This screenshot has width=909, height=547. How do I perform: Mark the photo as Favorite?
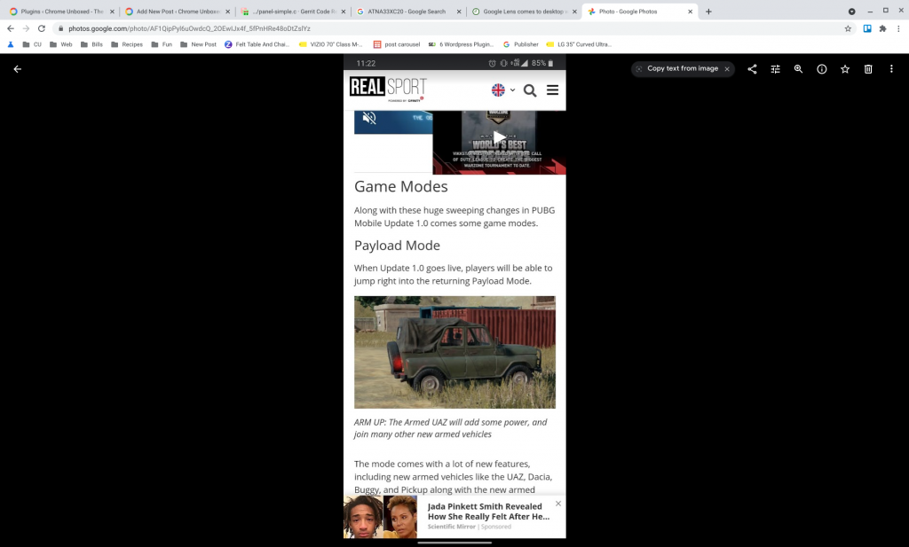[x=845, y=69]
